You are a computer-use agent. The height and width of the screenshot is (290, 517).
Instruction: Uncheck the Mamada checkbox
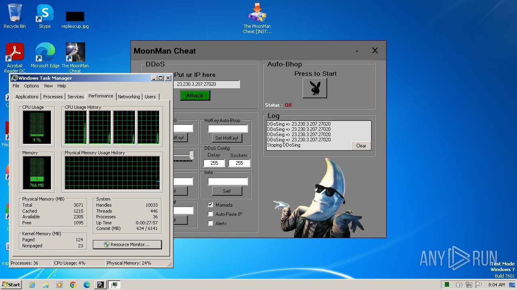(x=210, y=205)
